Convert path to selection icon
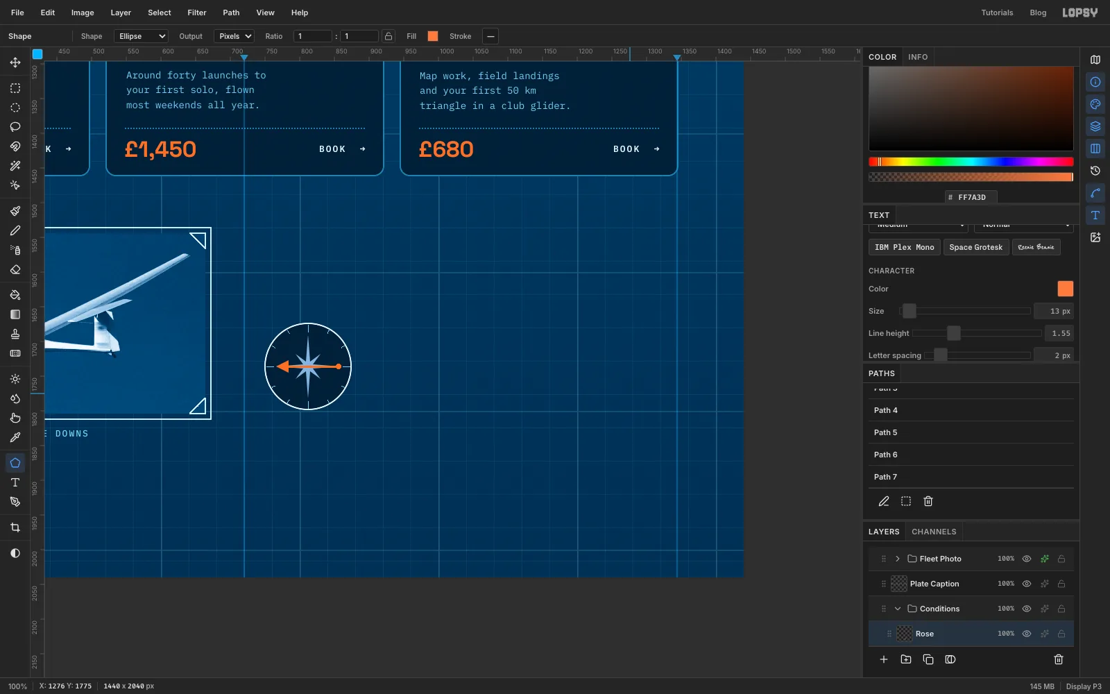Image resolution: width=1110 pixels, height=694 pixels. tap(906, 501)
